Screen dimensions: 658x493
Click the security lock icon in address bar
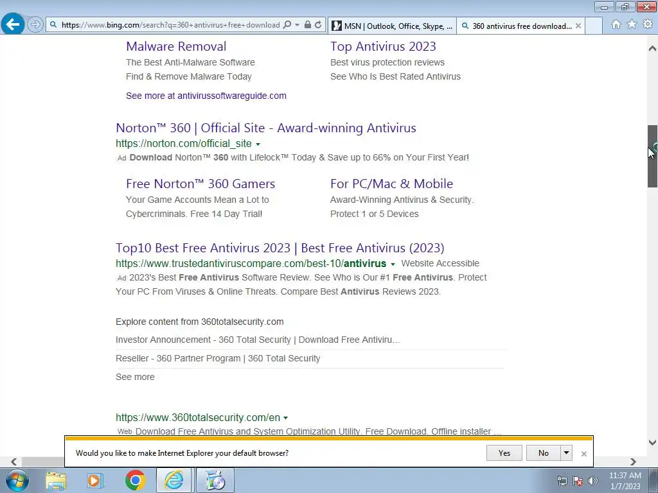point(308,25)
